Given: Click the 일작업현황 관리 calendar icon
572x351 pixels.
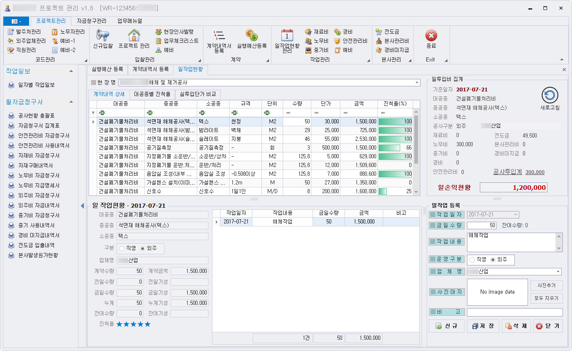Looking at the screenshot, I should (x=287, y=36).
